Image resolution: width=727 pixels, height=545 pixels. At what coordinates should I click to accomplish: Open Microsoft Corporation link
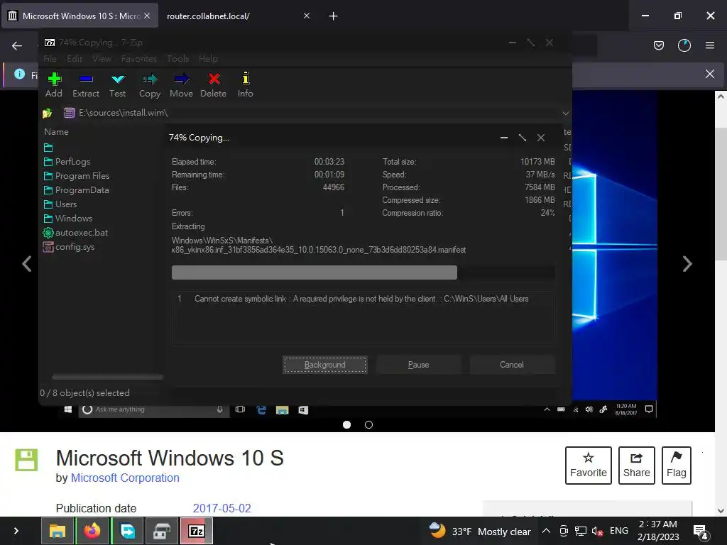pos(125,478)
